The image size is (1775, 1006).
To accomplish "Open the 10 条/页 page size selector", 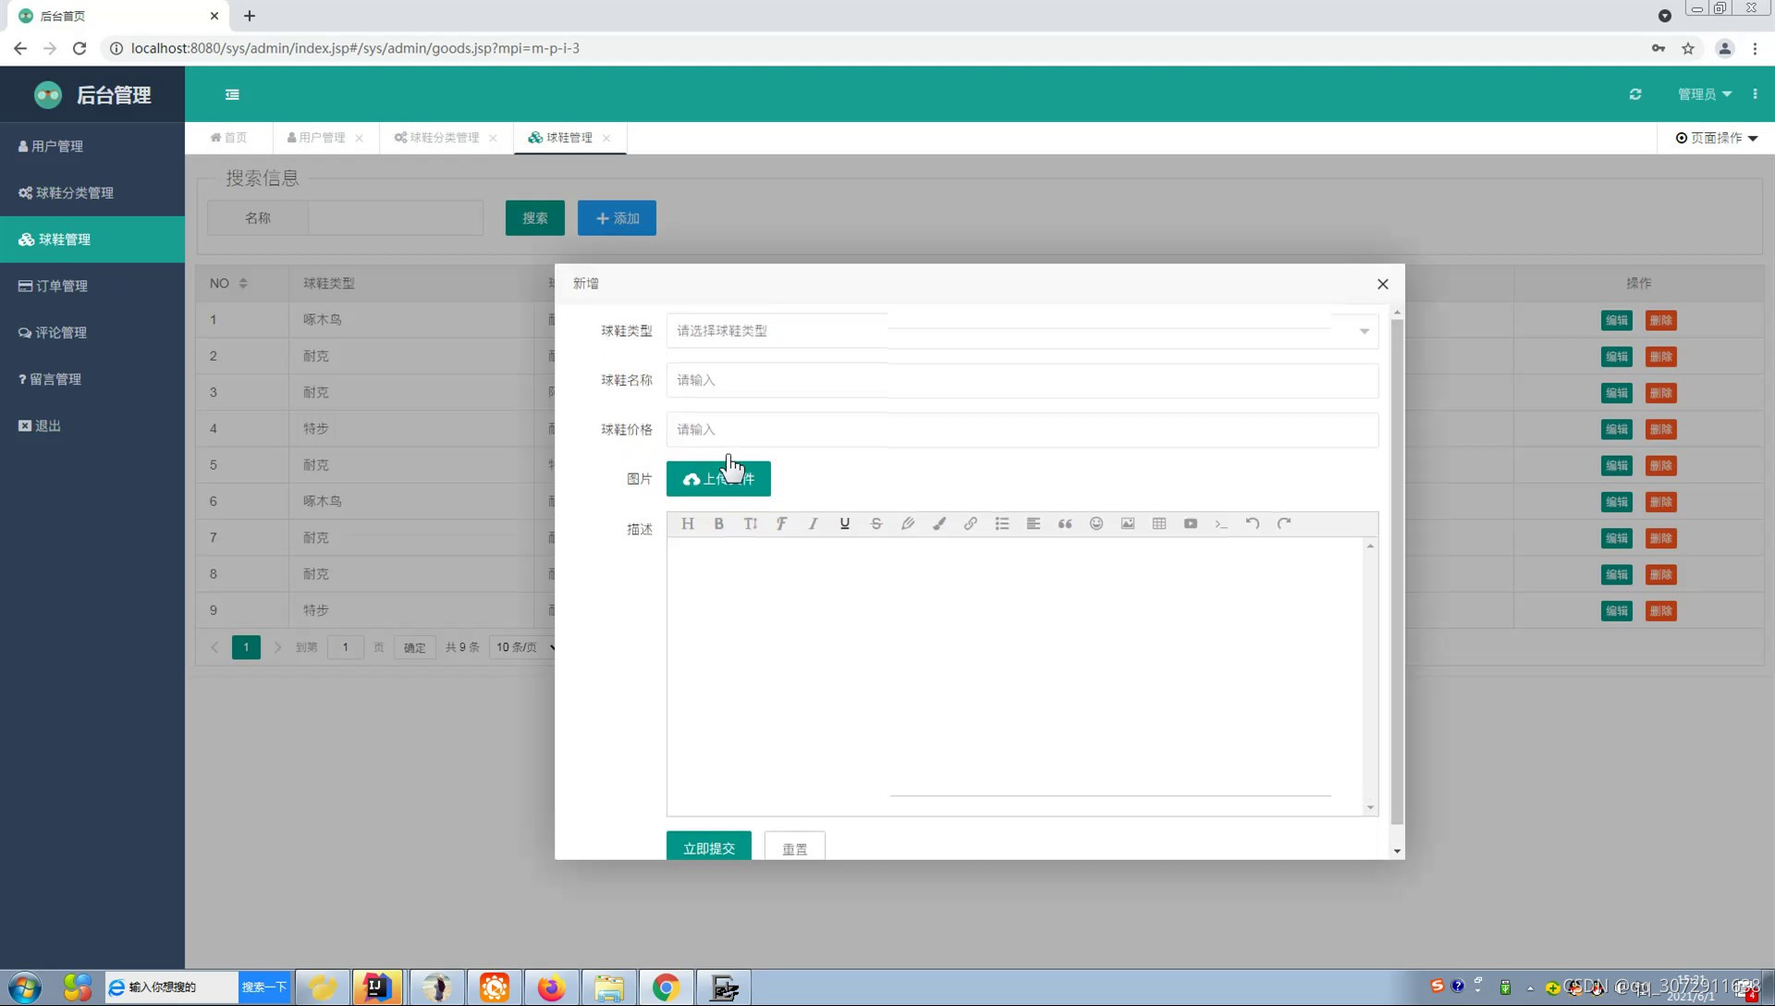I will [524, 647].
